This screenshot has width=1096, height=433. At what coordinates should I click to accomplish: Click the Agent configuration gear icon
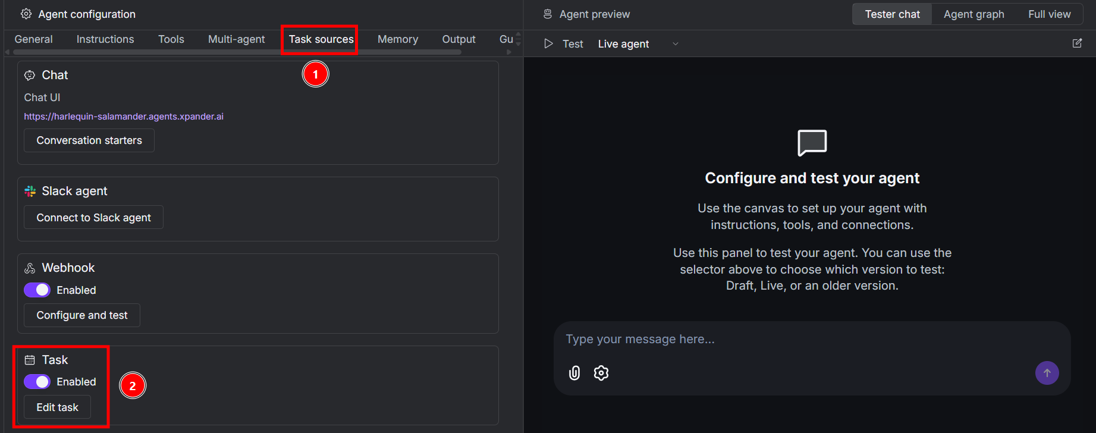(x=26, y=14)
